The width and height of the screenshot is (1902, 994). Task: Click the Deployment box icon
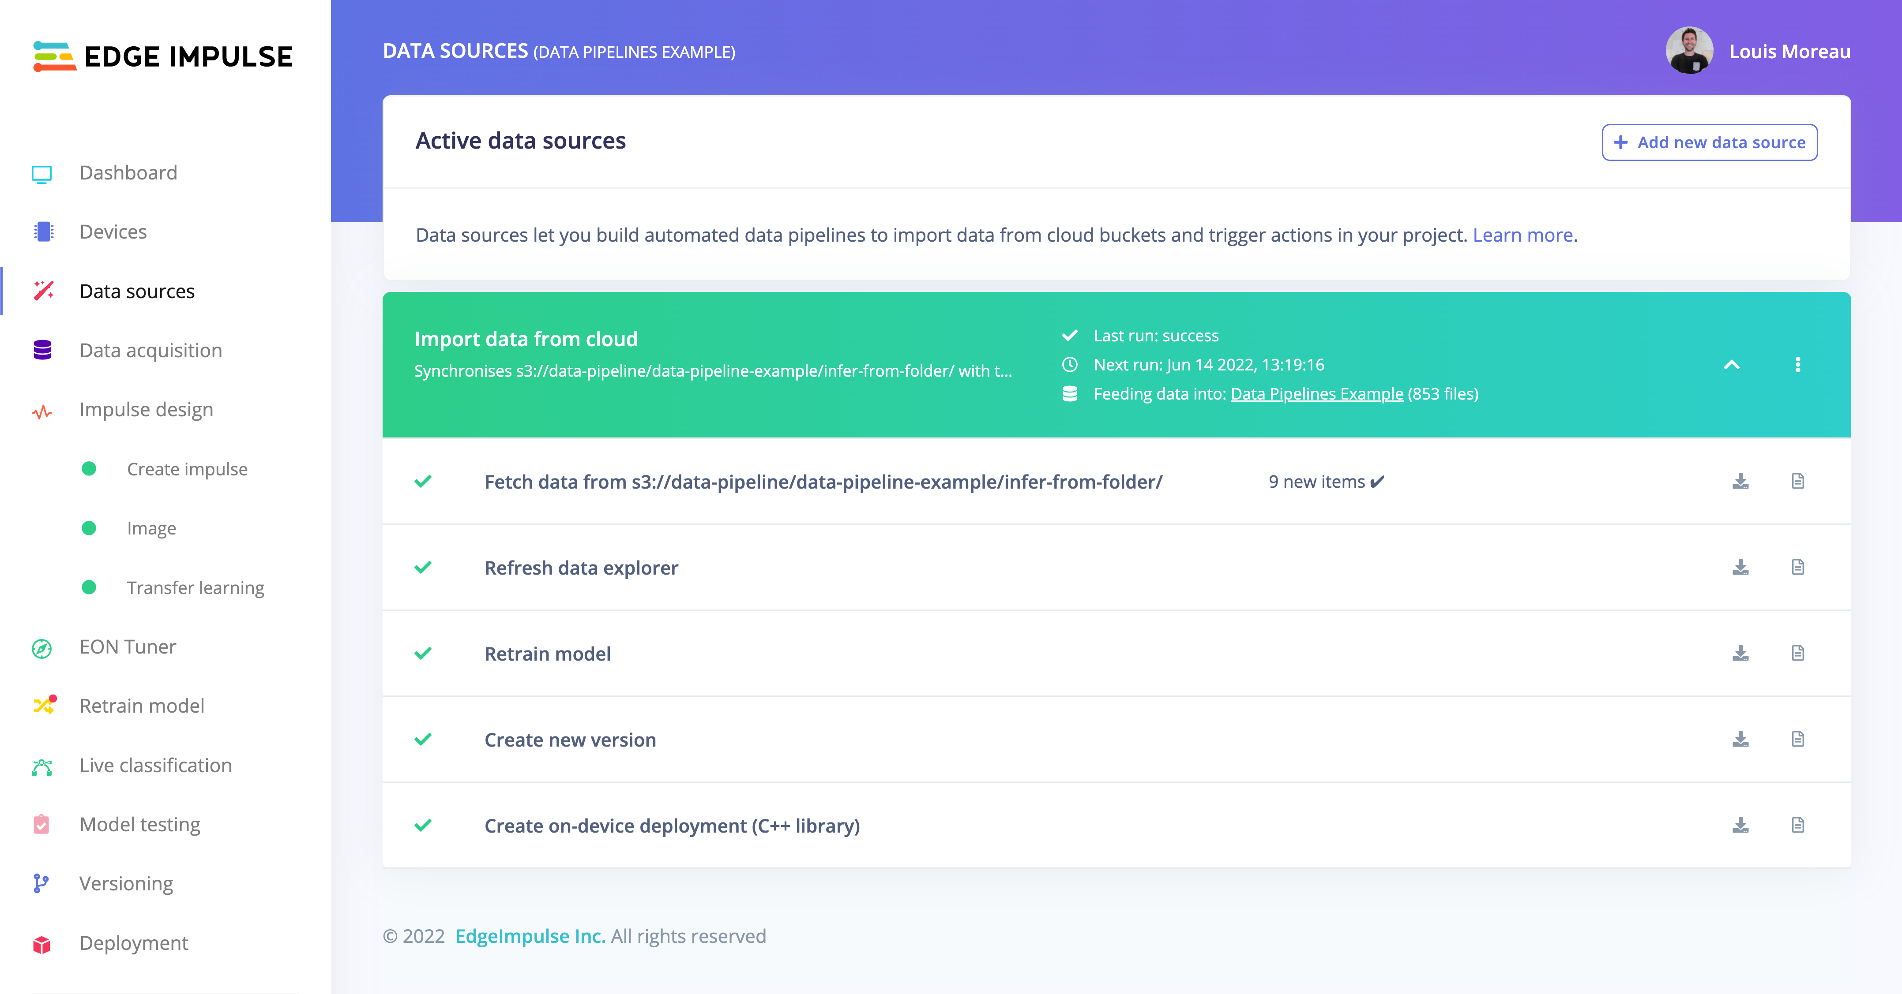42,944
